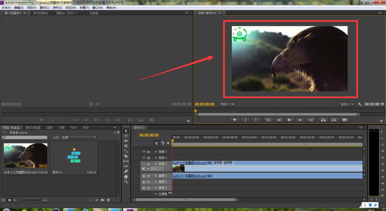Open the 编辑(E) menu
The image size is (386, 211).
(x=19, y=8)
